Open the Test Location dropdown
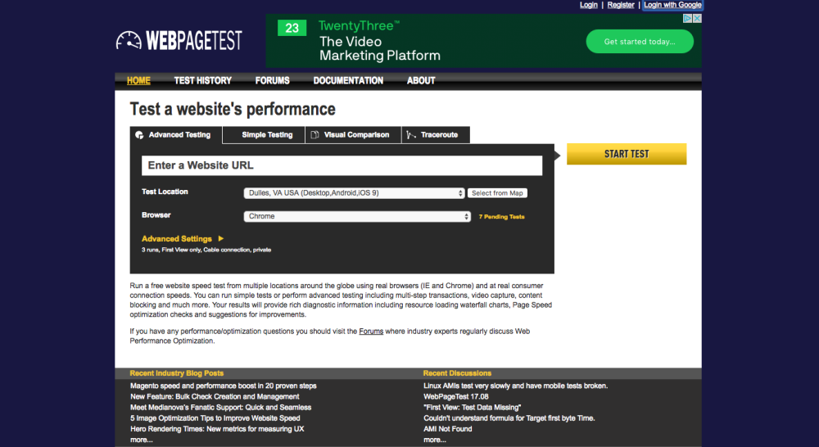Image resolution: width=819 pixels, height=447 pixels. (x=354, y=193)
